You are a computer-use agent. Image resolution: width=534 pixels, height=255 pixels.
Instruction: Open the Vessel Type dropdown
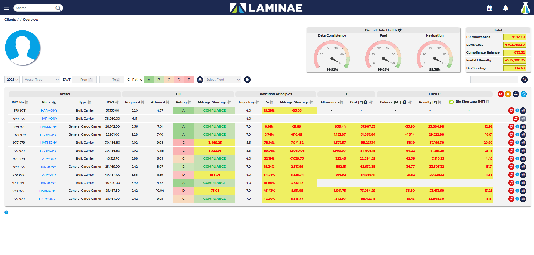[41, 80]
